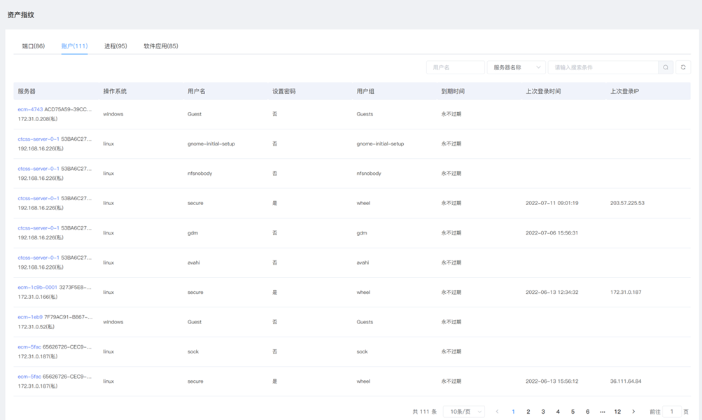702x420 pixels.
Task: Go to page 6
Action: pos(587,412)
